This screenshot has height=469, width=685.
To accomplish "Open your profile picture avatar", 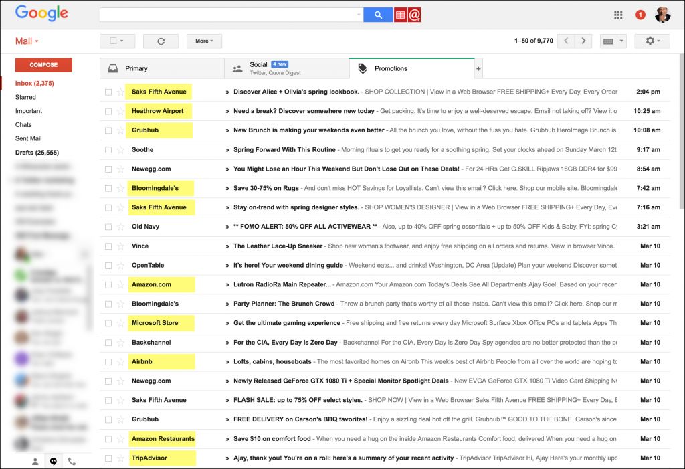I will click(x=662, y=14).
